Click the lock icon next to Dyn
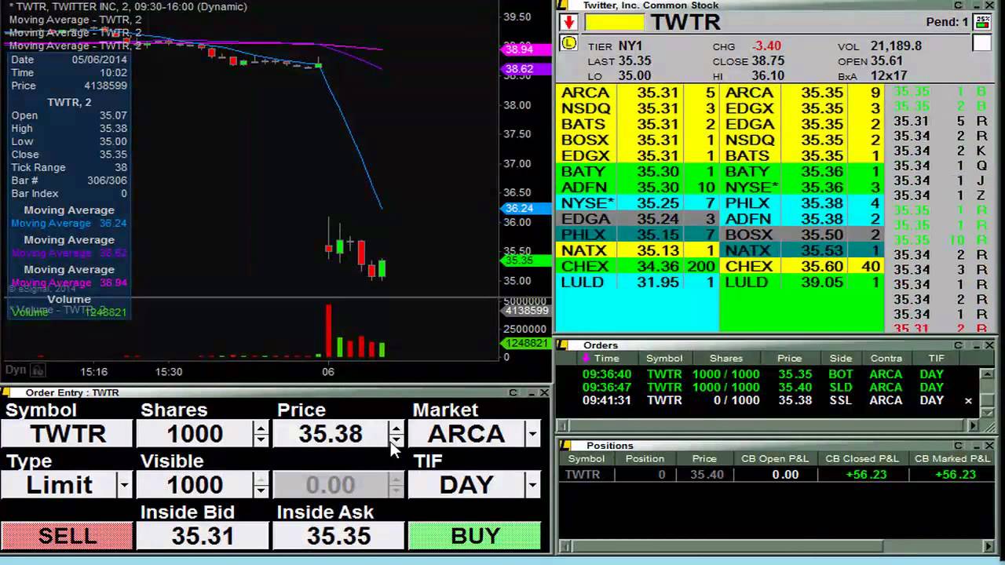Screen dimensions: 1005x565 point(37,370)
